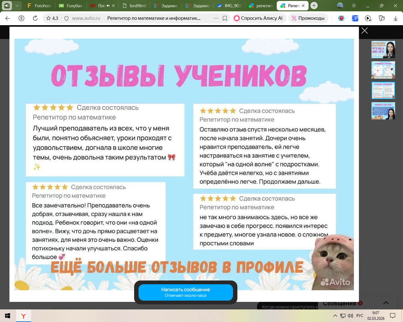Toggle the sound indicator at the tab strip start
The image size is (403, 322).
[x=7, y=6]
